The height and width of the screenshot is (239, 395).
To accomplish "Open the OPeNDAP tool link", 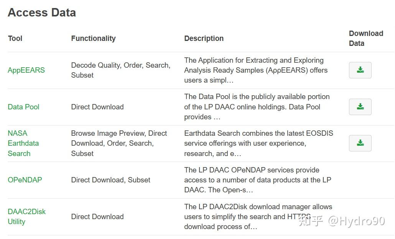I will 25,180.
